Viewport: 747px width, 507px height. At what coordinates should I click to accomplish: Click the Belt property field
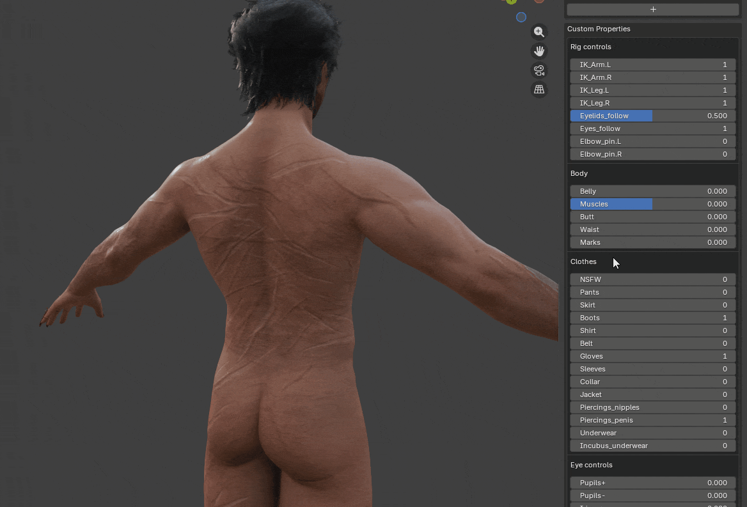[x=653, y=344]
